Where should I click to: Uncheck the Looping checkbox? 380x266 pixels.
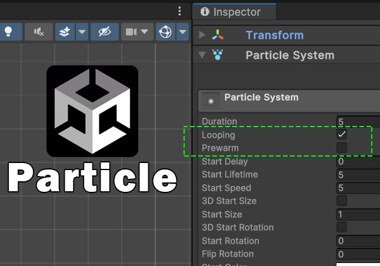click(x=342, y=135)
